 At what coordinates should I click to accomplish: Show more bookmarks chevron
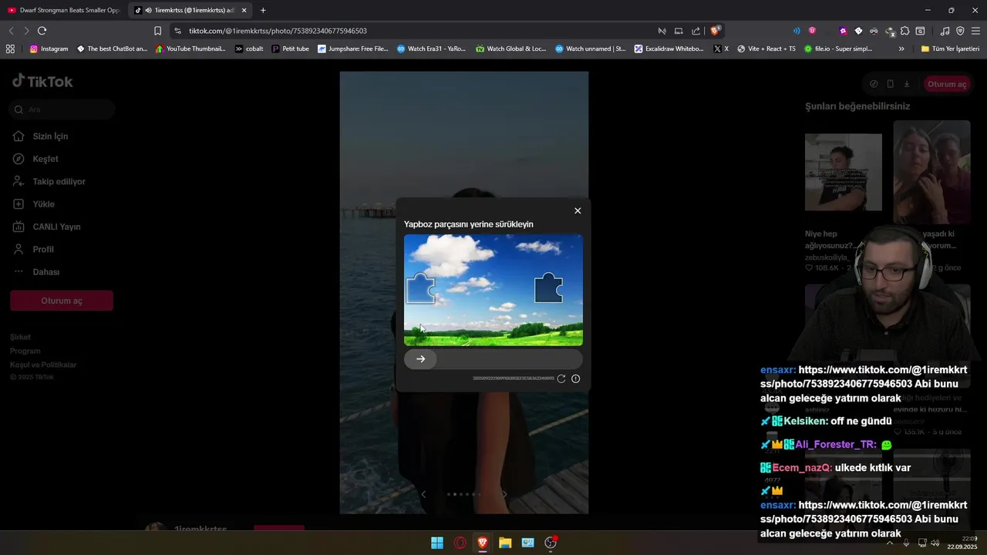pyautogui.click(x=901, y=49)
